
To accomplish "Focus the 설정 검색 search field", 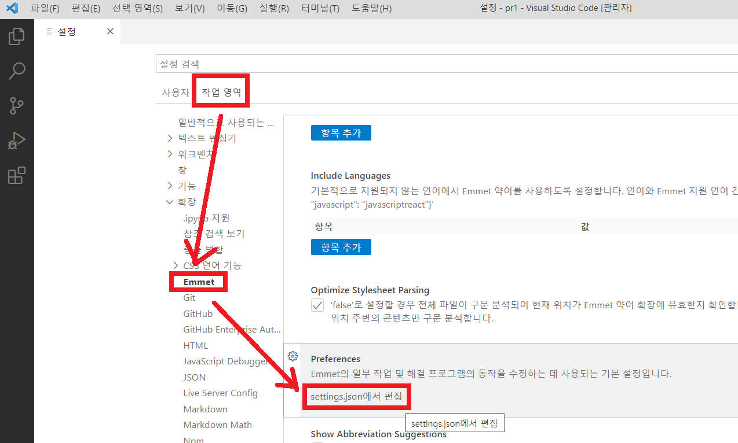I will (x=446, y=64).
